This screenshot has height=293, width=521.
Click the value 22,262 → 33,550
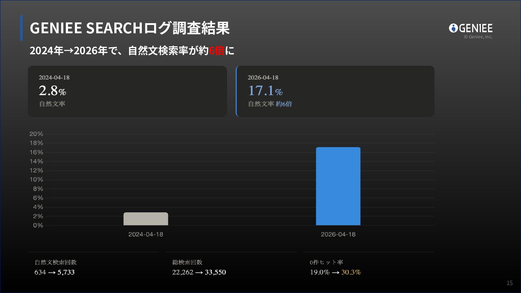[x=199, y=272]
